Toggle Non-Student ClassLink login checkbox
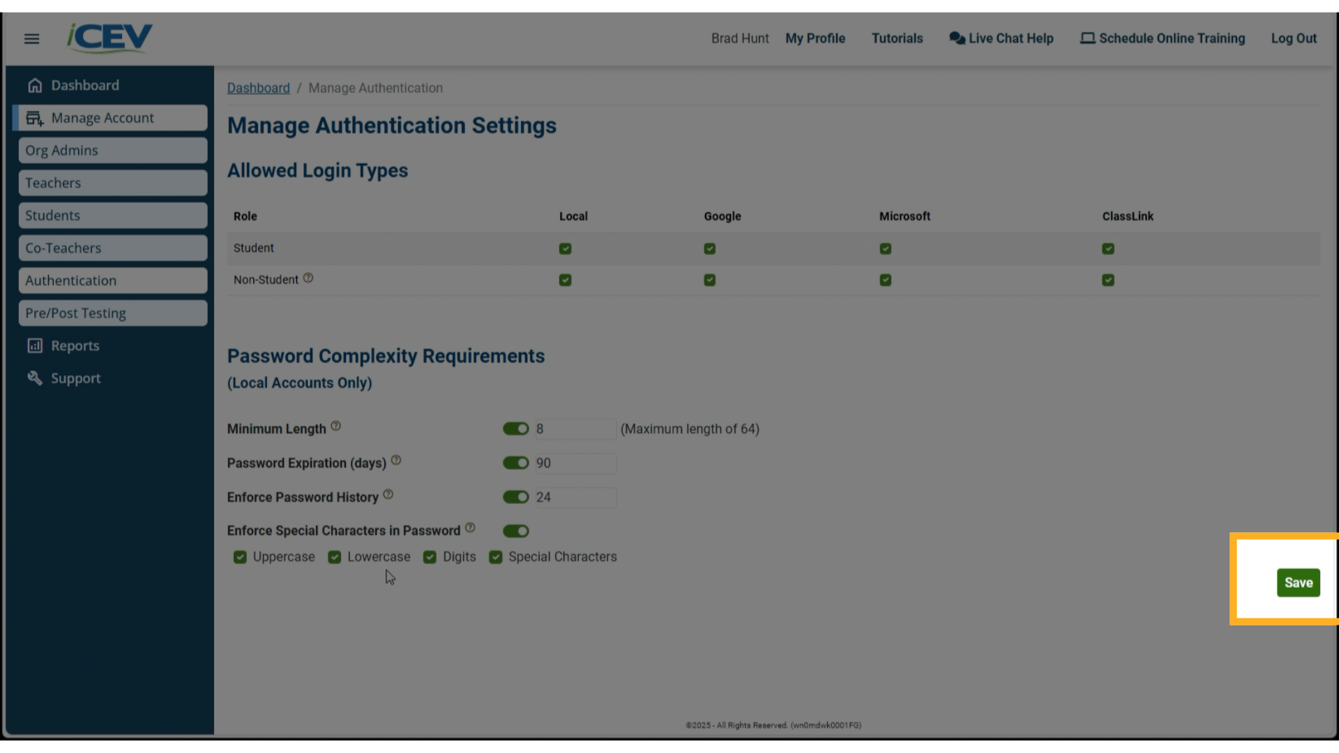Viewport: 1339px width, 753px height. click(1108, 280)
